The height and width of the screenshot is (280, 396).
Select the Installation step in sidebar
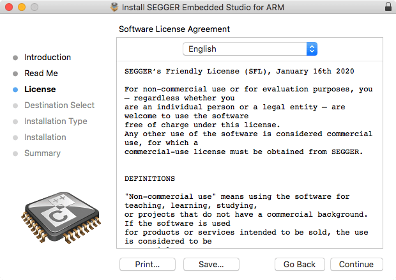pos(45,137)
